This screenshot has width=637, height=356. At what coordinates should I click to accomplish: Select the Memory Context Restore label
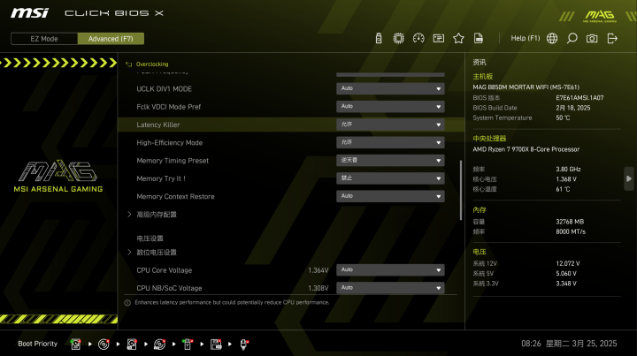175,196
